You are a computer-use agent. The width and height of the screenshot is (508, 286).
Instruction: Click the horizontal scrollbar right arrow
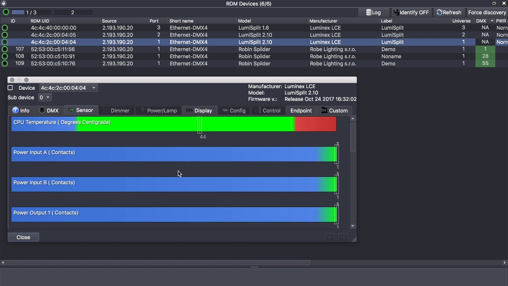505,263
